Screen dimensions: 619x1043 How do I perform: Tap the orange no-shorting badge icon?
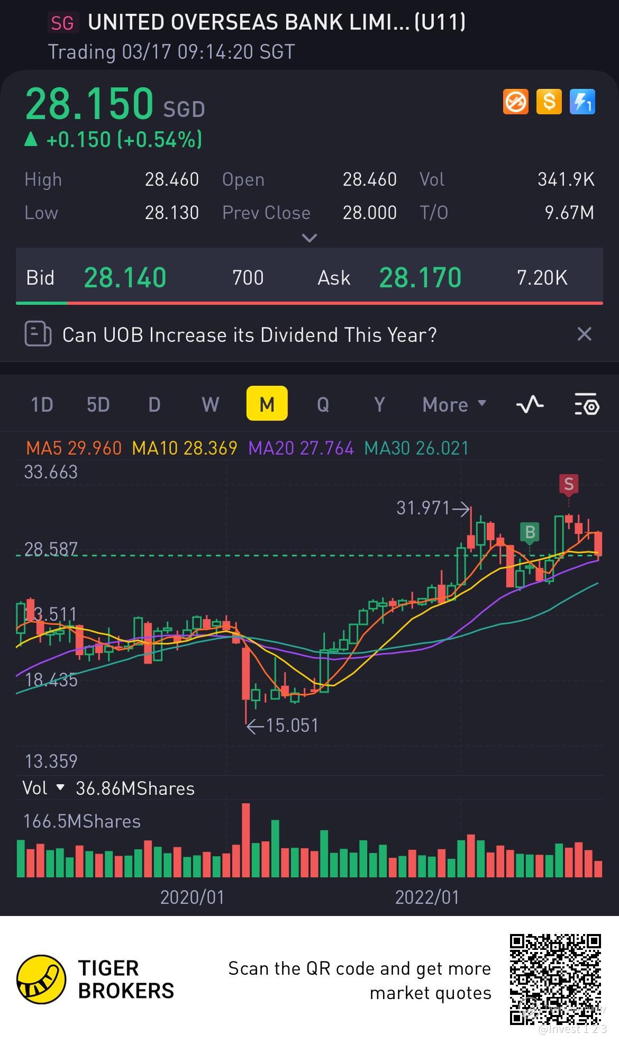515,102
